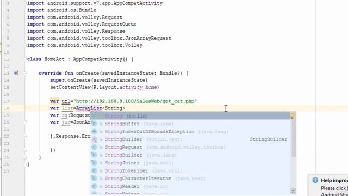Click the class icon beside StringBuffer suggestion
Screen dimensions: 348x196
tap(94, 124)
